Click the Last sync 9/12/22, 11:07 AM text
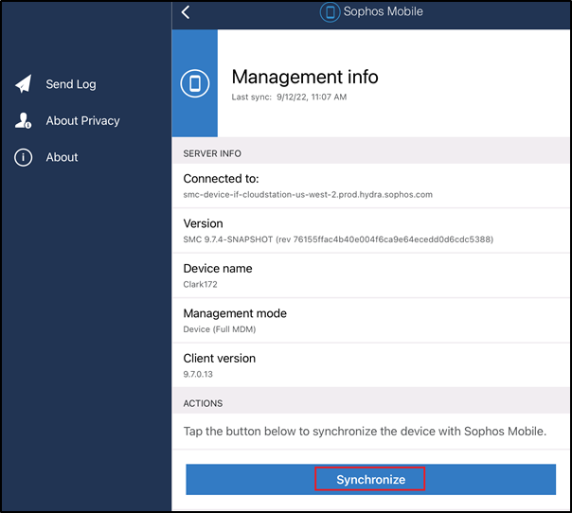The height and width of the screenshot is (513, 572). point(289,97)
